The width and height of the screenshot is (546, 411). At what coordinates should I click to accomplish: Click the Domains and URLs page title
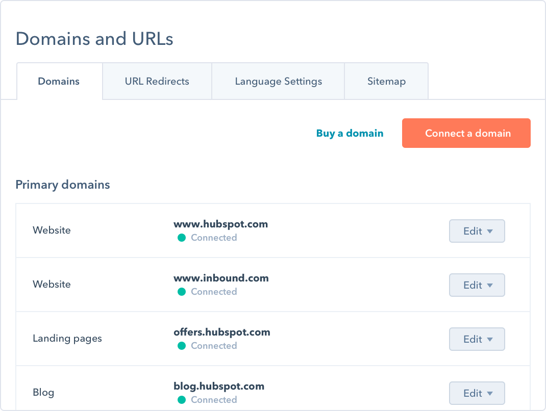[94, 39]
